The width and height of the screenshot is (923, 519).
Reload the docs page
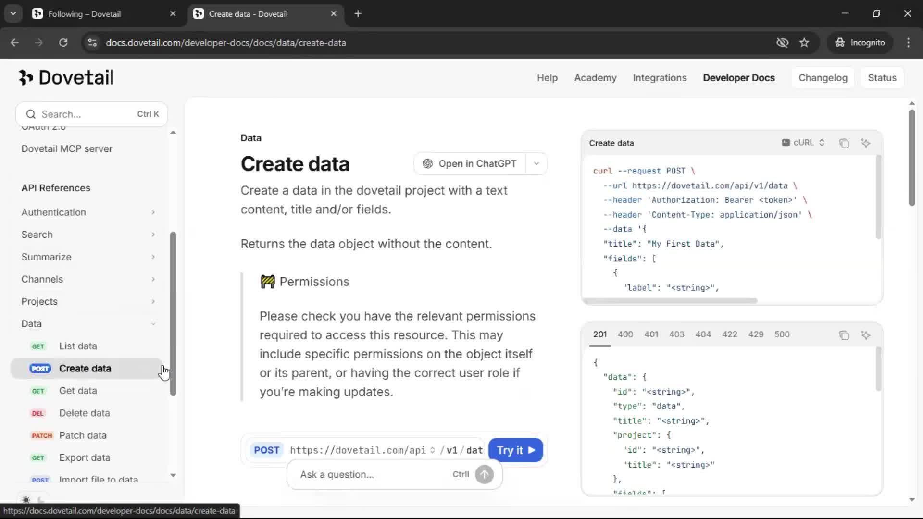[63, 43]
